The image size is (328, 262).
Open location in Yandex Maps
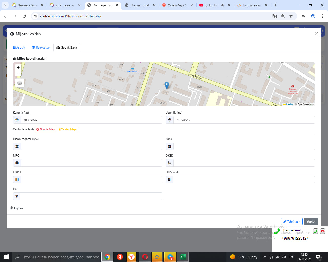tap(68, 129)
